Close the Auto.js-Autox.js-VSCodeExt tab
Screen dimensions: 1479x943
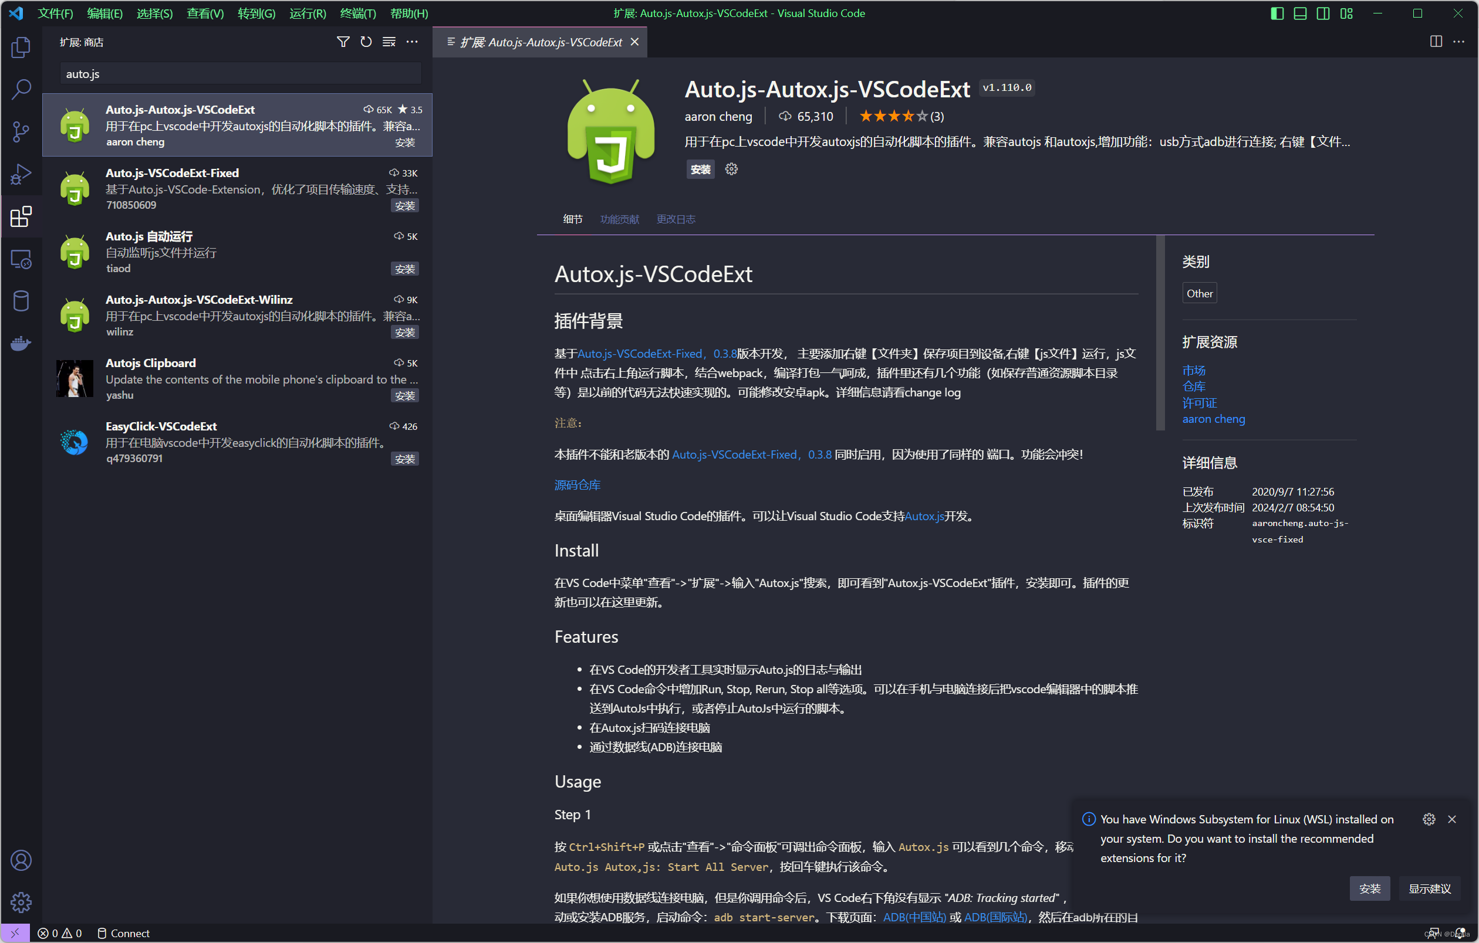(x=634, y=42)
